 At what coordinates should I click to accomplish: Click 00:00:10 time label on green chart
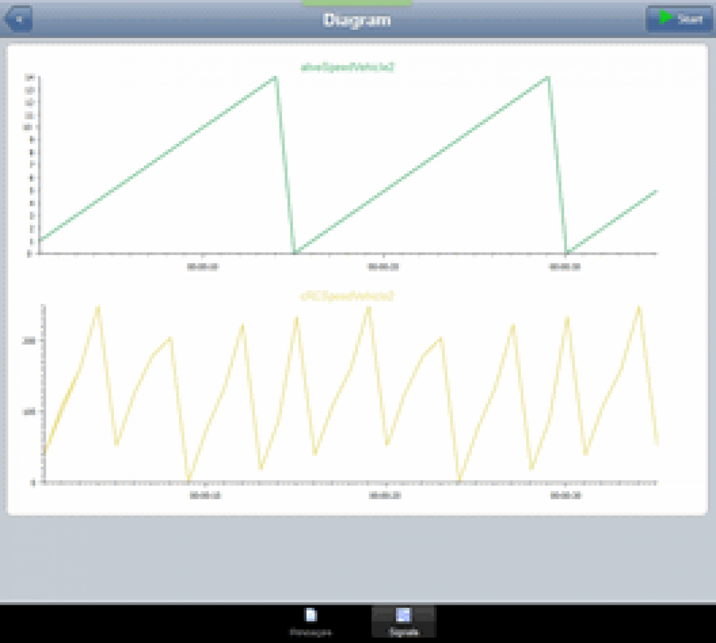click(x=203, y=267)
